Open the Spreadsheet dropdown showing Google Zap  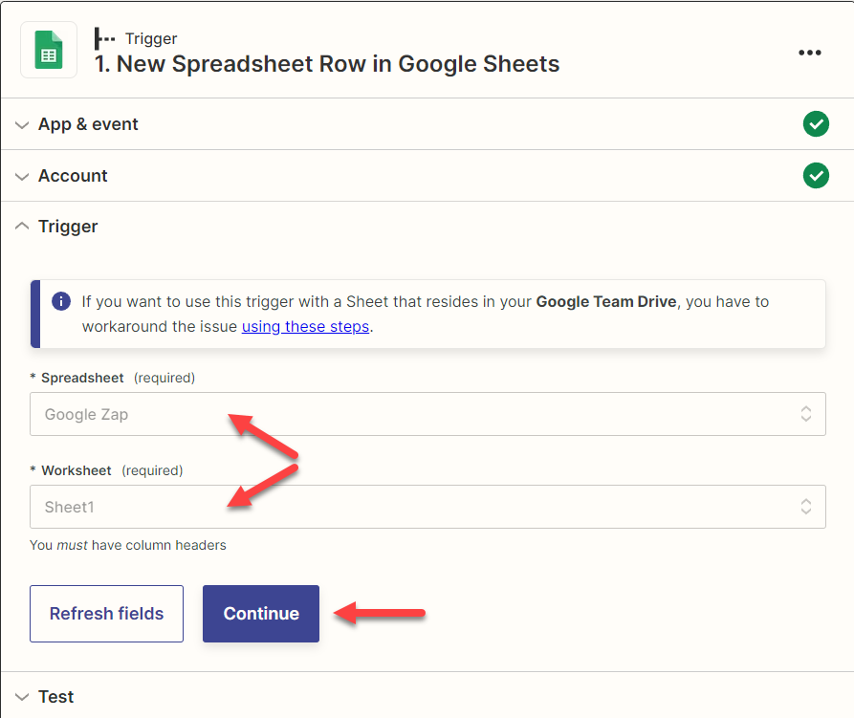coord(427,414)
